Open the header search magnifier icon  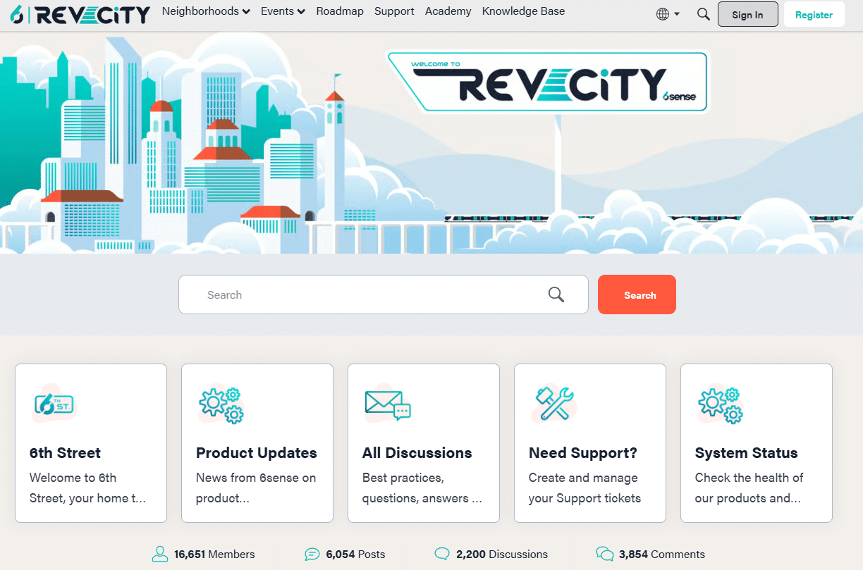(703, 14)
